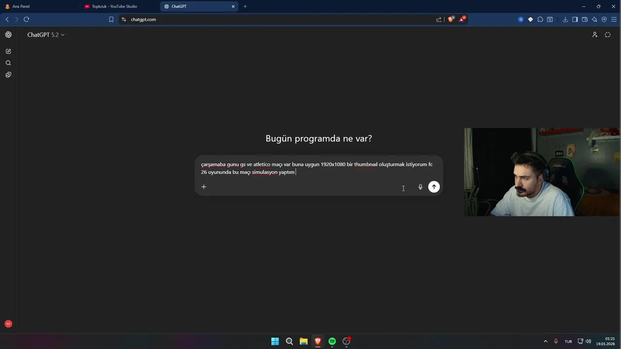
Task: Open the network status tray icon
Action: coord(580,341)
